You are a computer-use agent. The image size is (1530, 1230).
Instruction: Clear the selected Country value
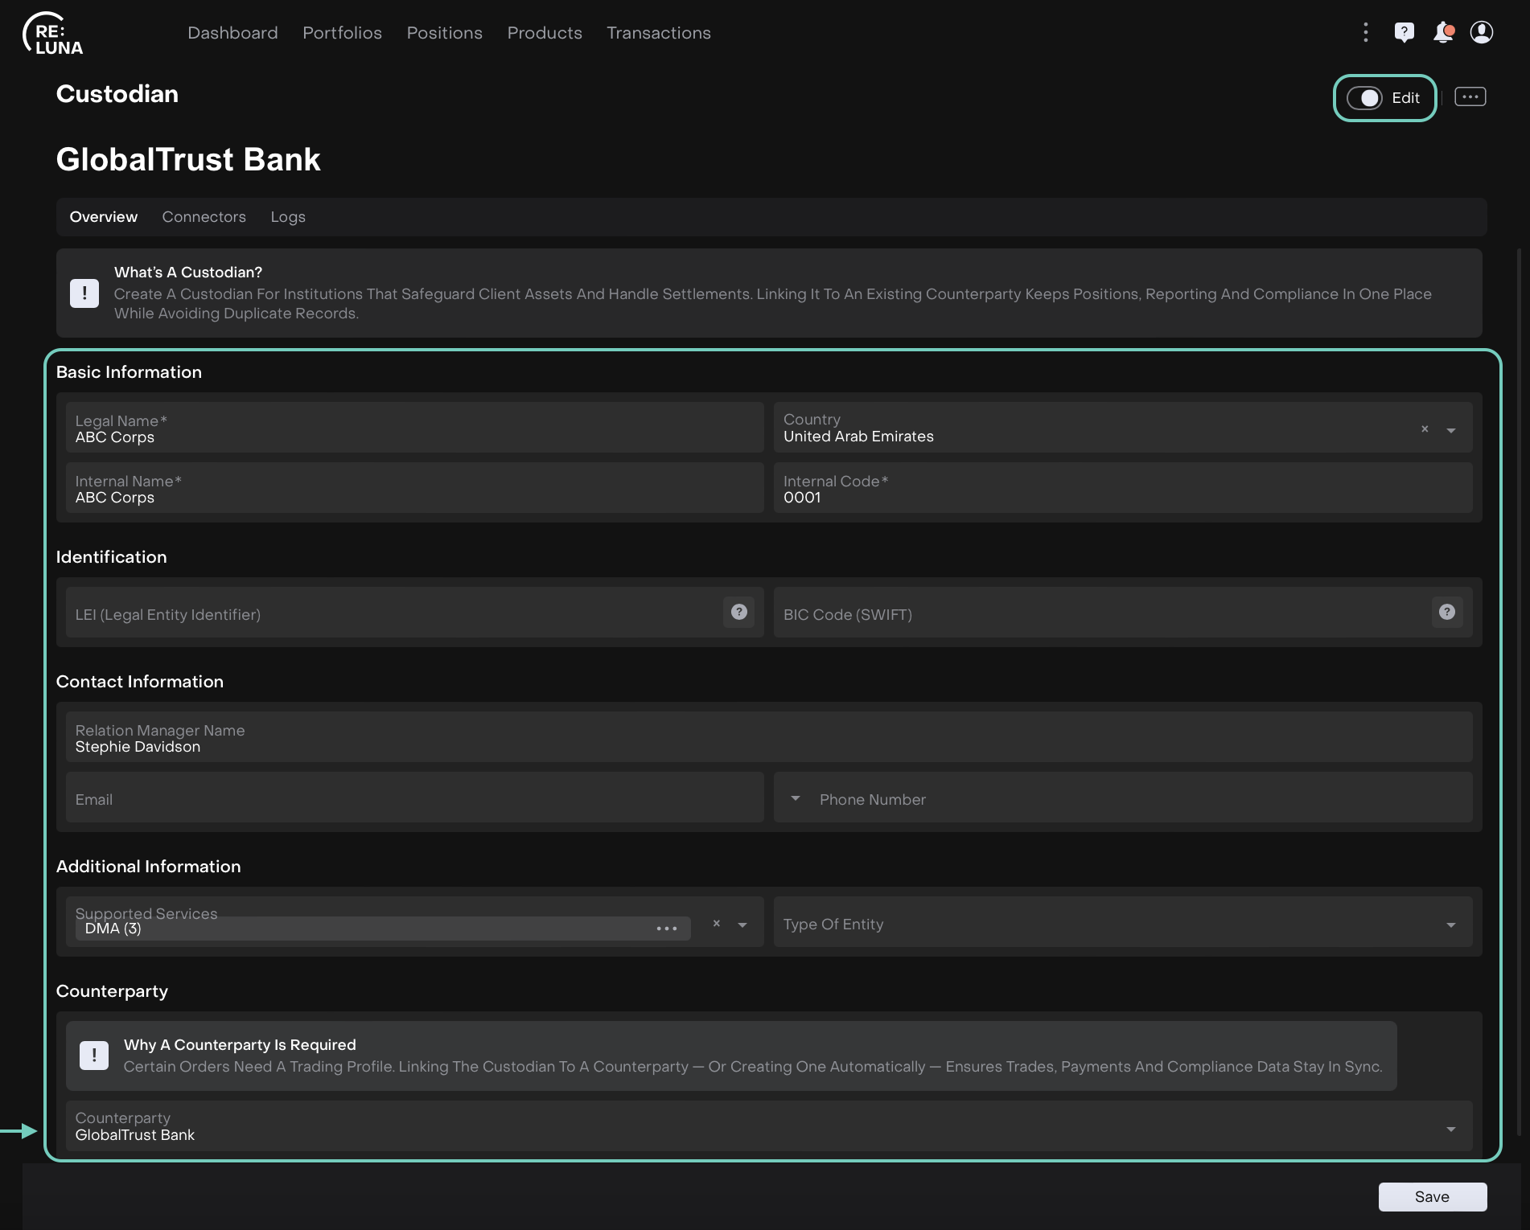(x=1425, y=429)
